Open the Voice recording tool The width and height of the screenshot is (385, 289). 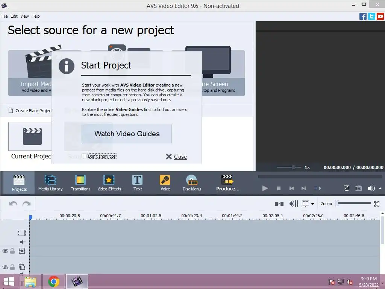(165, 183)
